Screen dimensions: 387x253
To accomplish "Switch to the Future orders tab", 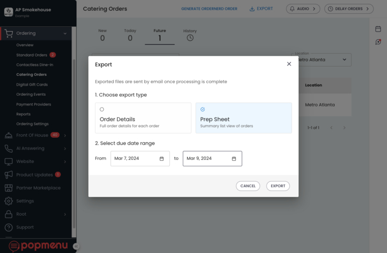I will 160,36.
